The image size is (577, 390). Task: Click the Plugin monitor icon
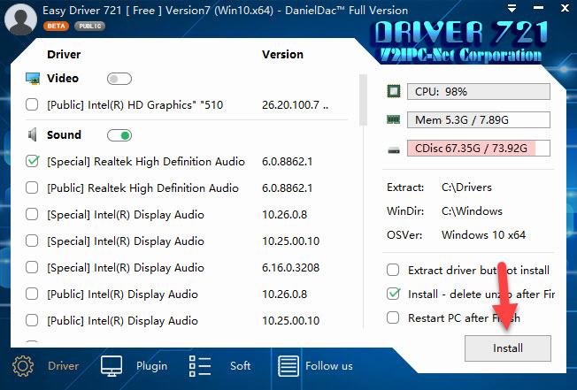(112, 366)
